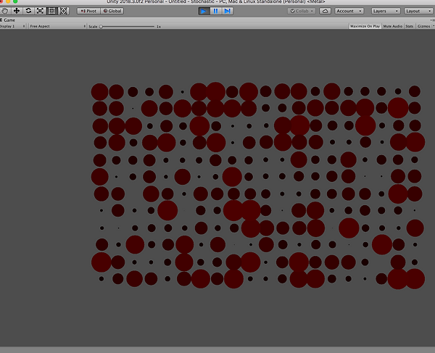Toggle the Stats overlay
This screenshot has height=353, width=435.
pyautogui.click(x=410, y=26)
